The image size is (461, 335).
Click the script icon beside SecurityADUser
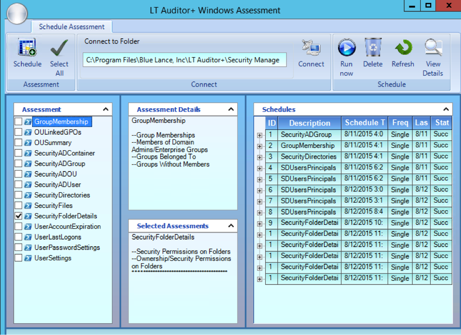point(28,185)
